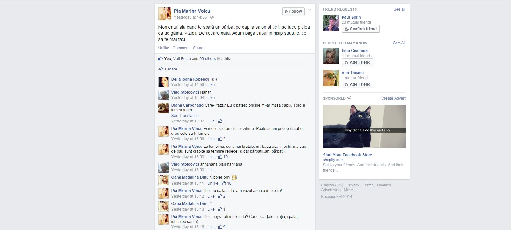Select Share under the post
Viewport: 511px width, 230px height.
(198, 48)
